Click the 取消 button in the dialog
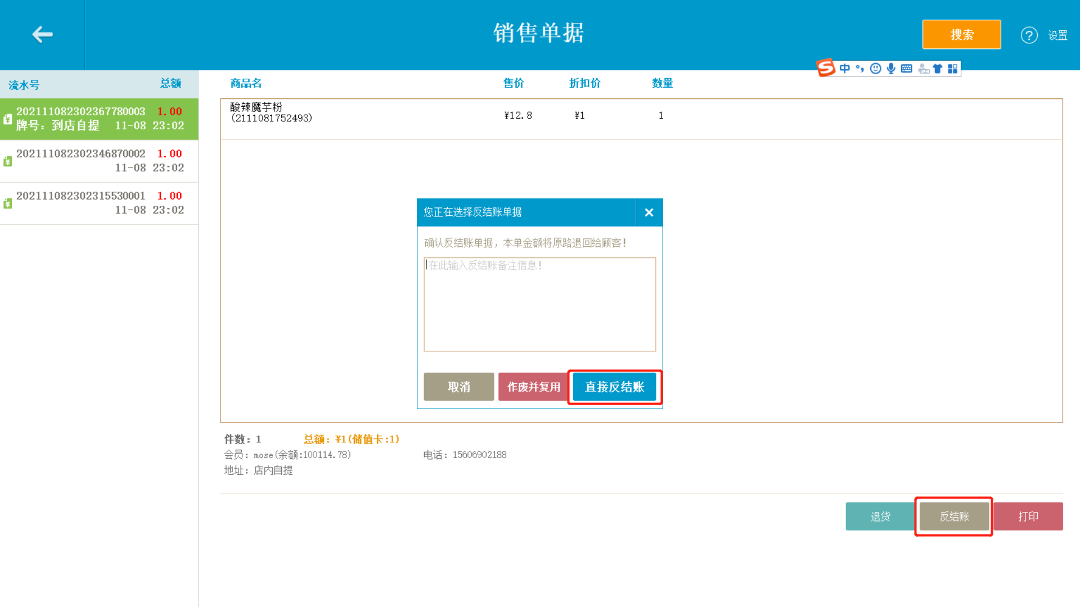The width and height of the screenshot is (1080, 607). 458,387
